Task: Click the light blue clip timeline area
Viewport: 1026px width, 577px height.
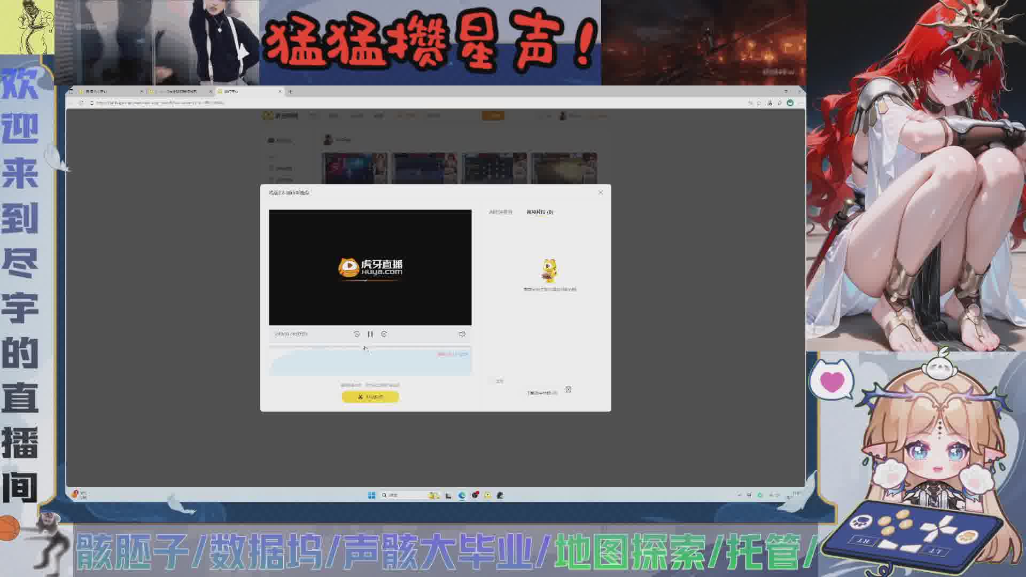Action: (x=370, y=363)
